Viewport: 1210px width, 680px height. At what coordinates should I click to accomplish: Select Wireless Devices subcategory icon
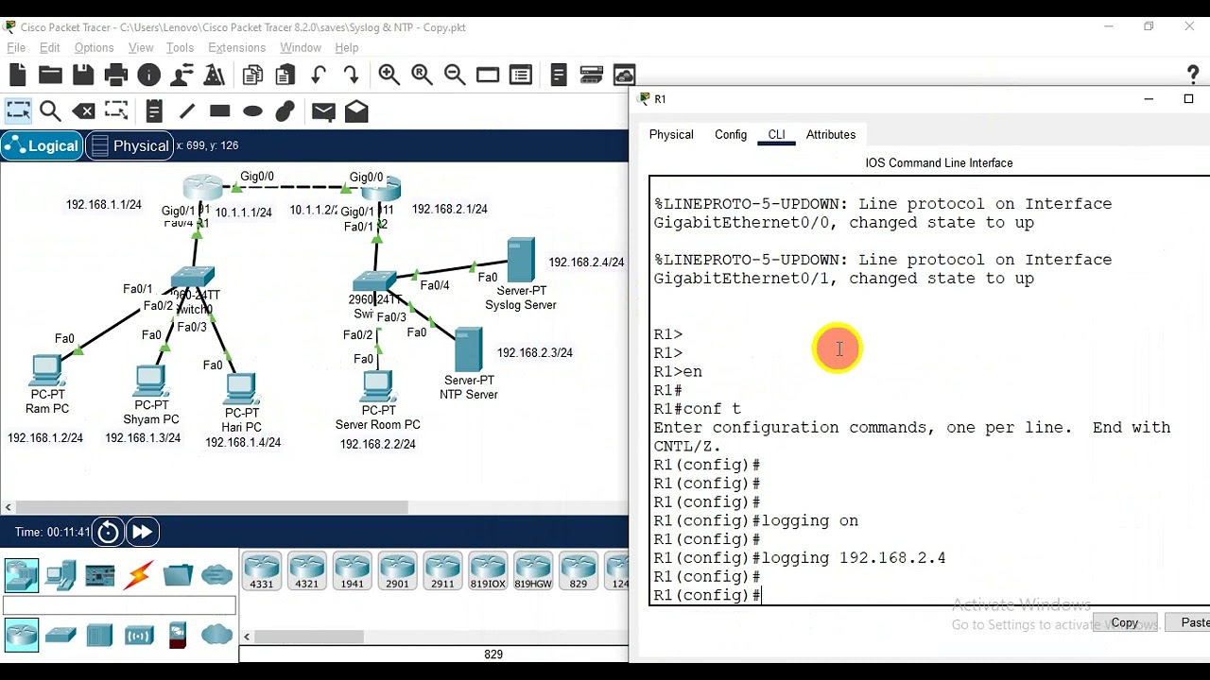139,636
